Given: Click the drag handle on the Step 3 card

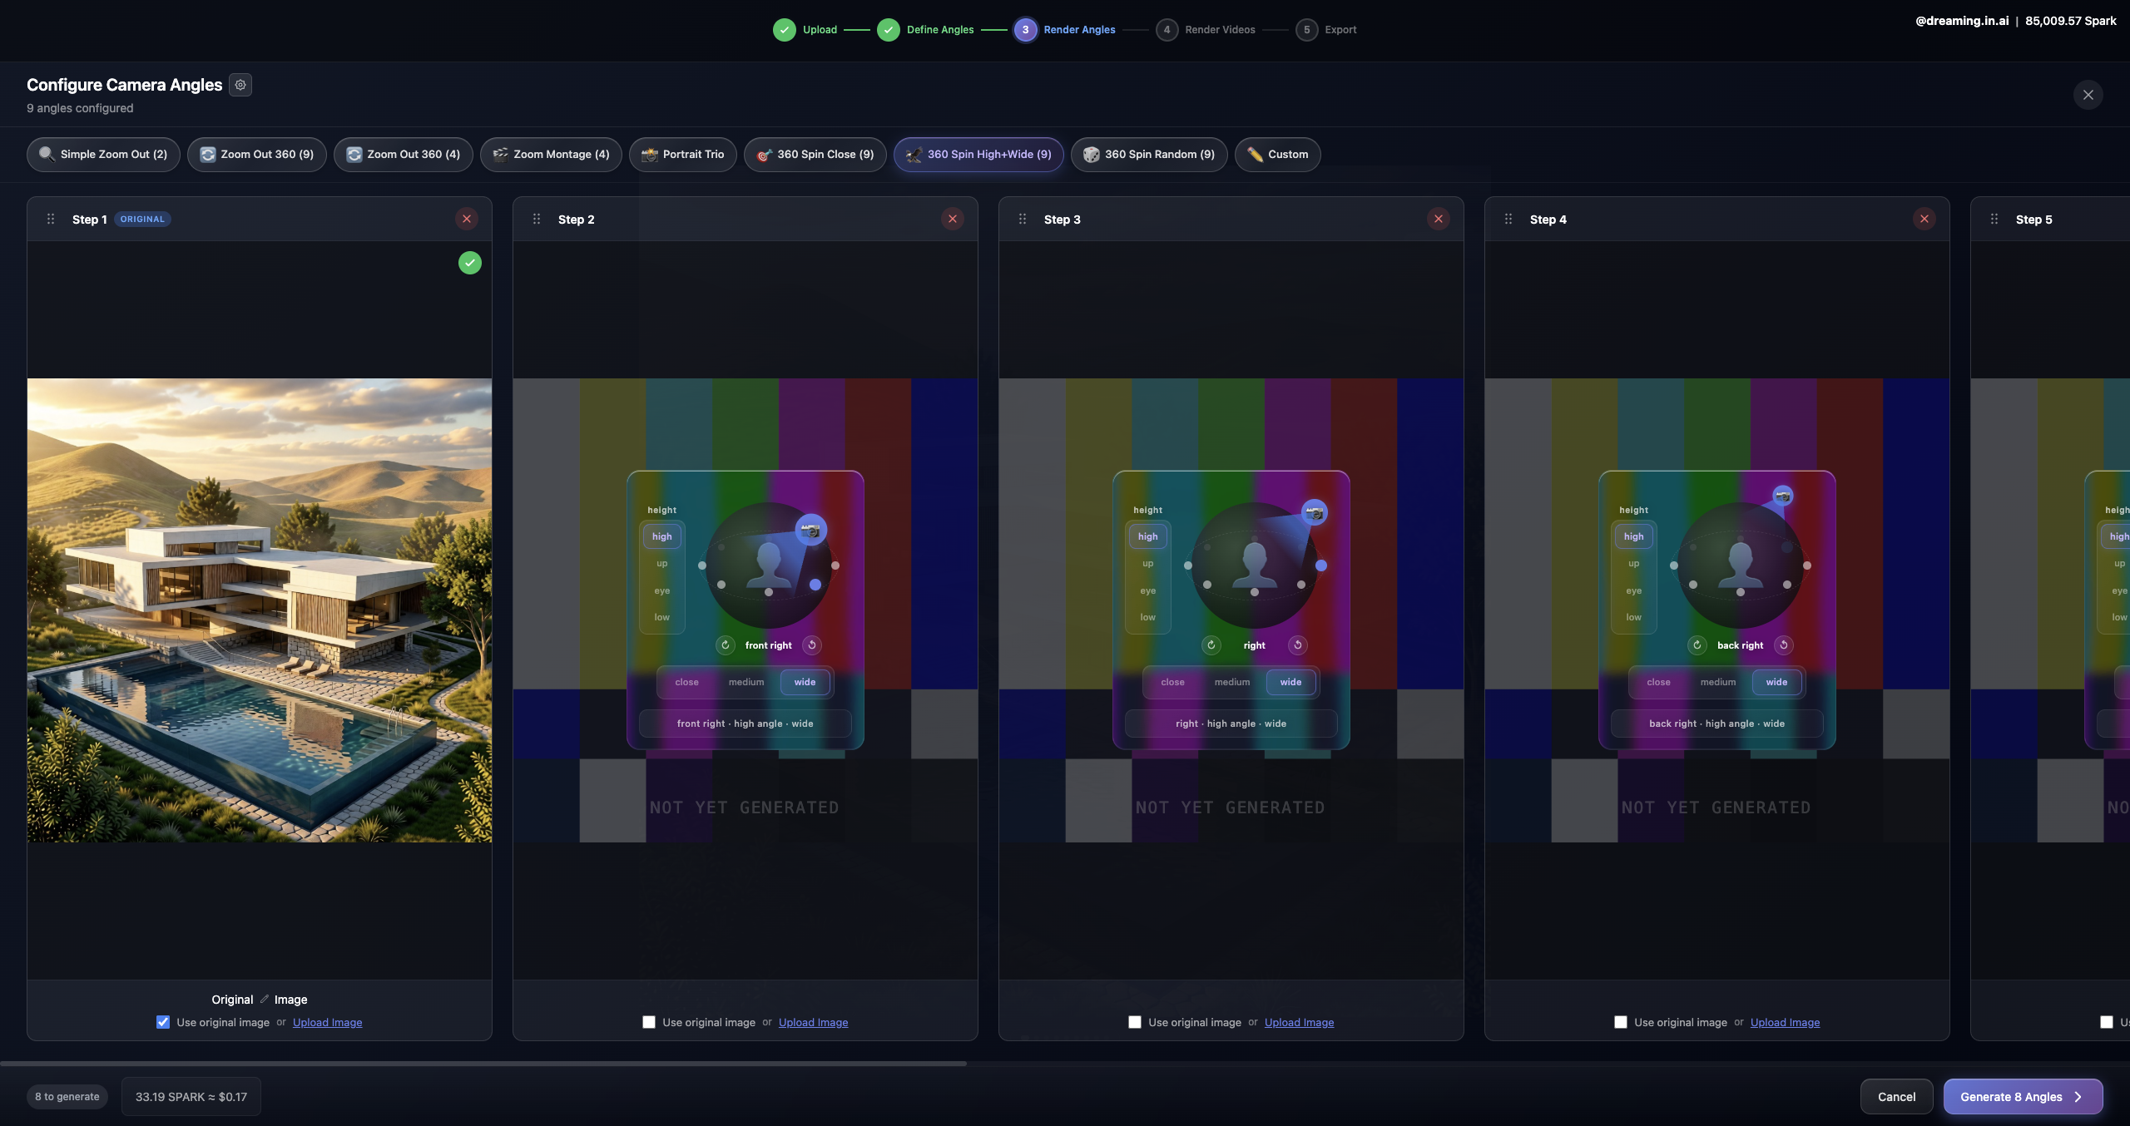Looking at the screenshot, I should pyautogui.click(x=1022, y=219).
